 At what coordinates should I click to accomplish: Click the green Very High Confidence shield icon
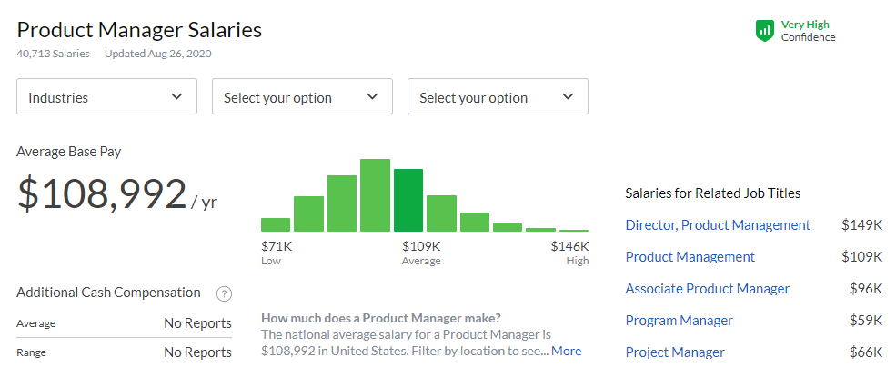pos(765,31)
